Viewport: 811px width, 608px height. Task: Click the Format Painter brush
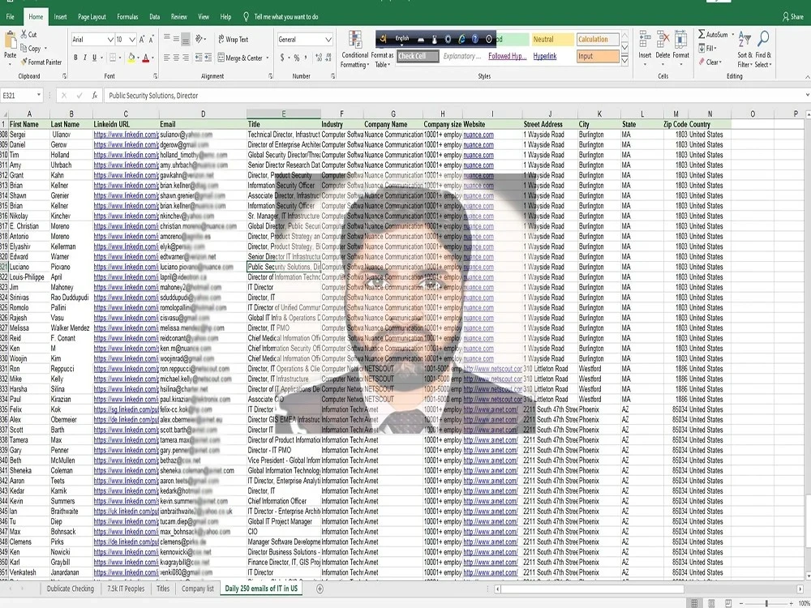[x=24, y=62]
